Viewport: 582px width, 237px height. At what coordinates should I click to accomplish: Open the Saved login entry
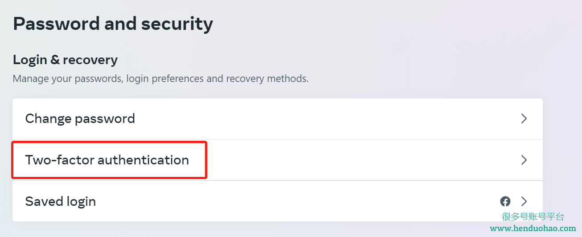click(x=61, y=201)
